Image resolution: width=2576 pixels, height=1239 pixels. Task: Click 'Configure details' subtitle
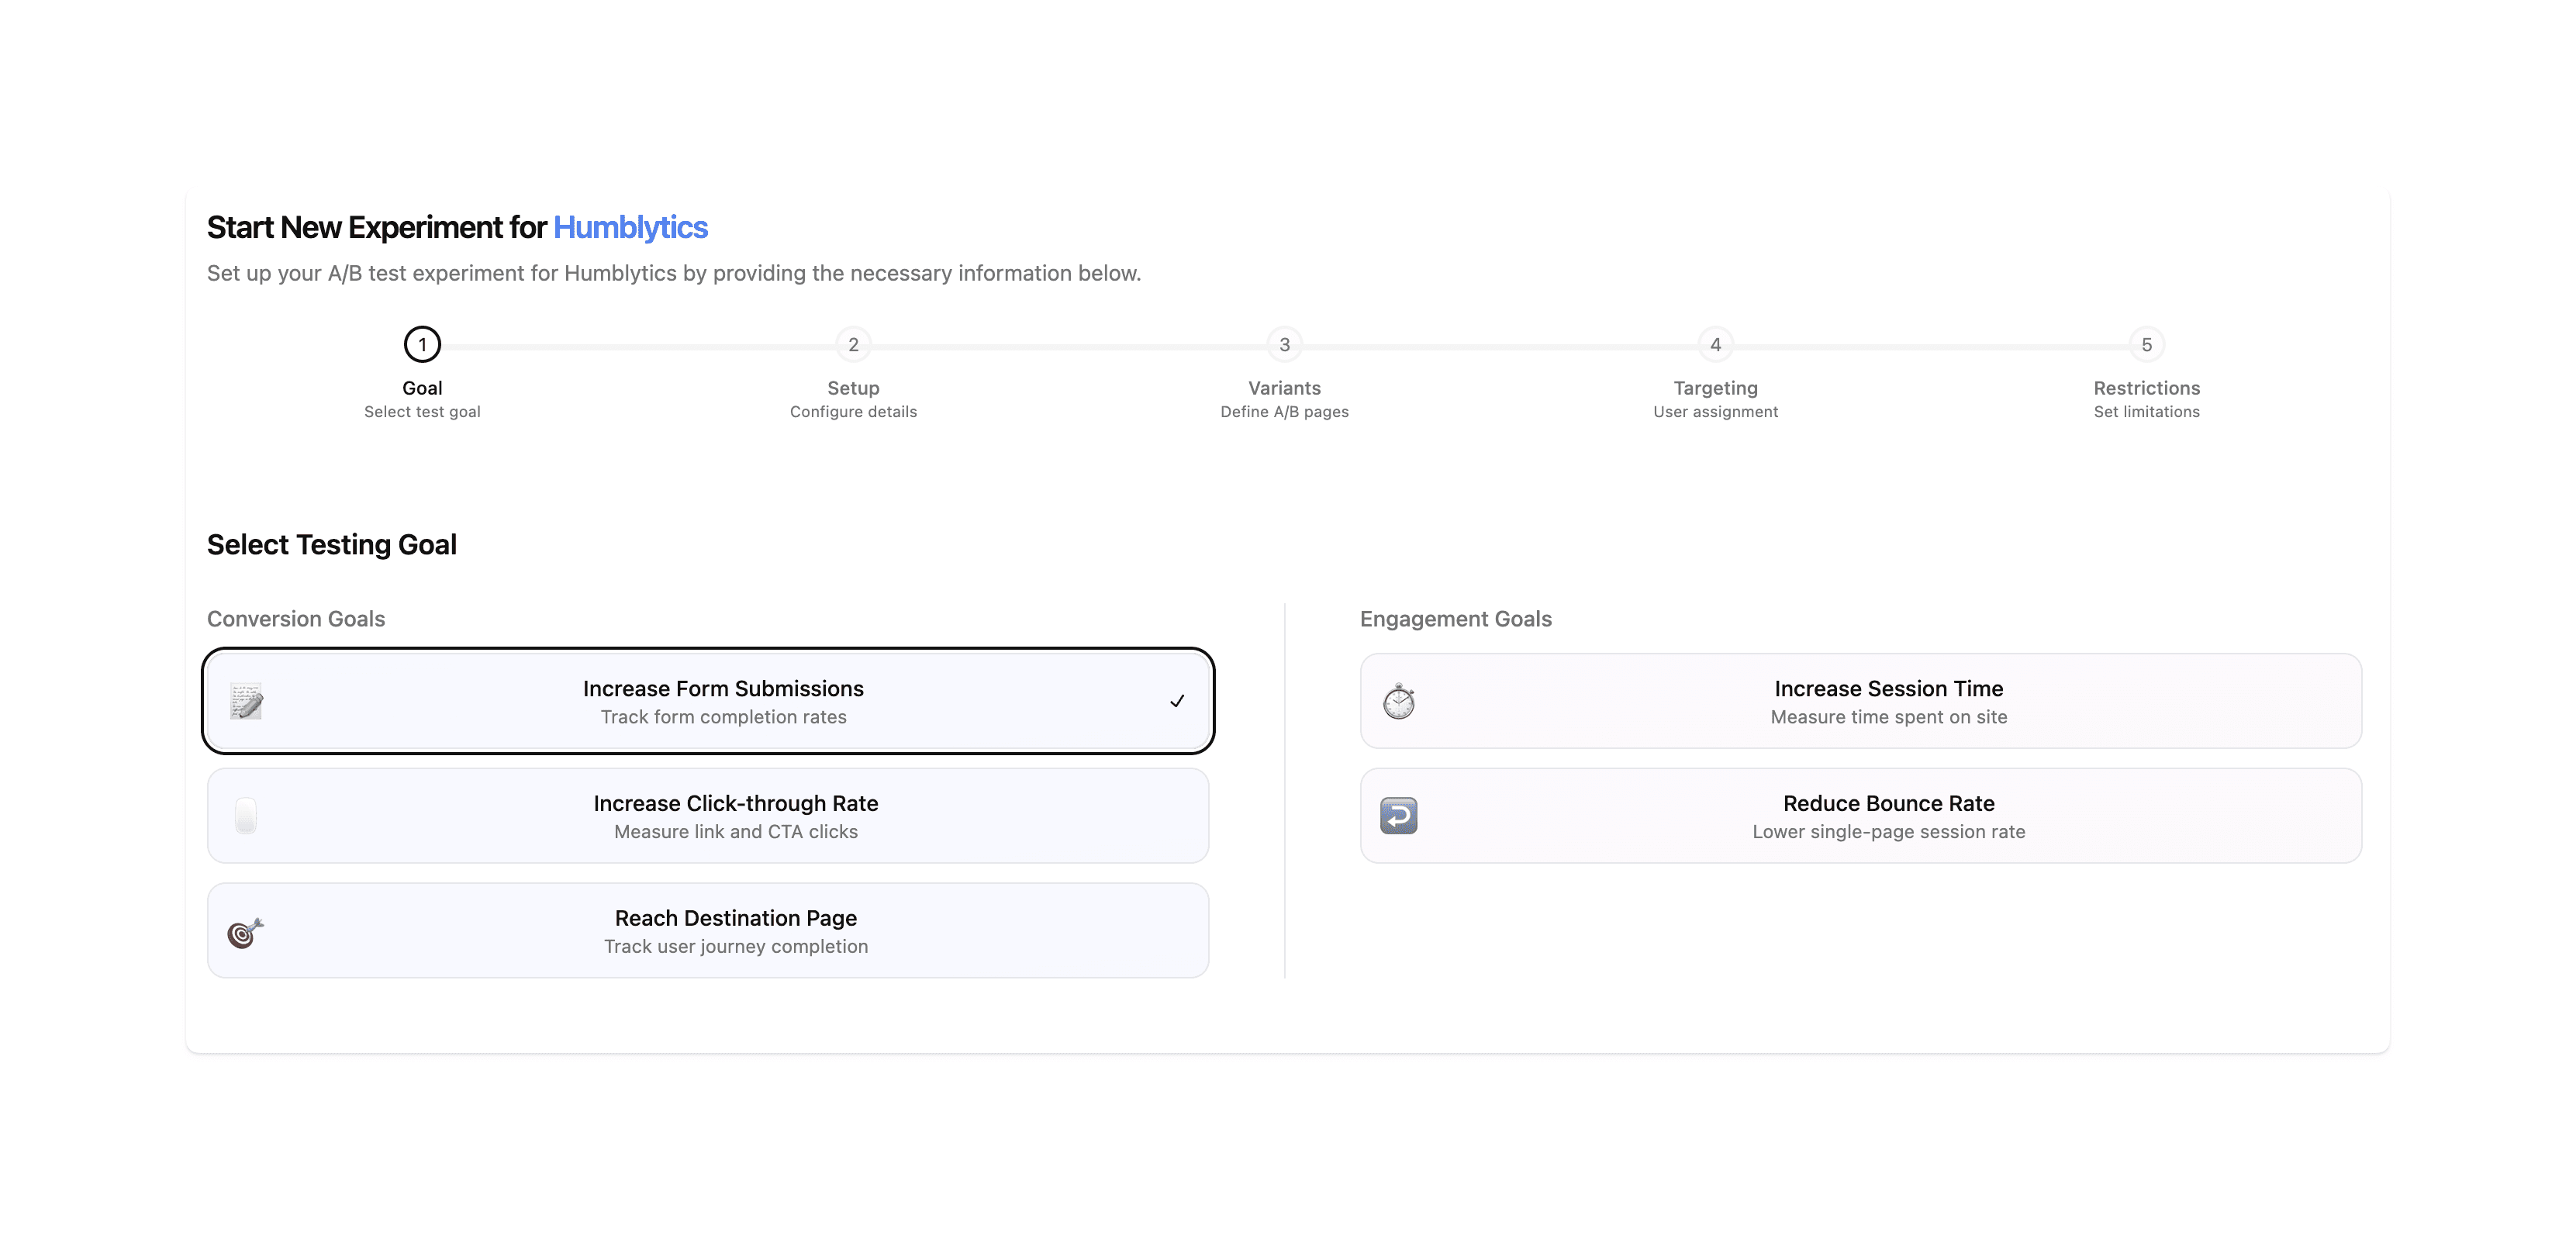point(853,412)
